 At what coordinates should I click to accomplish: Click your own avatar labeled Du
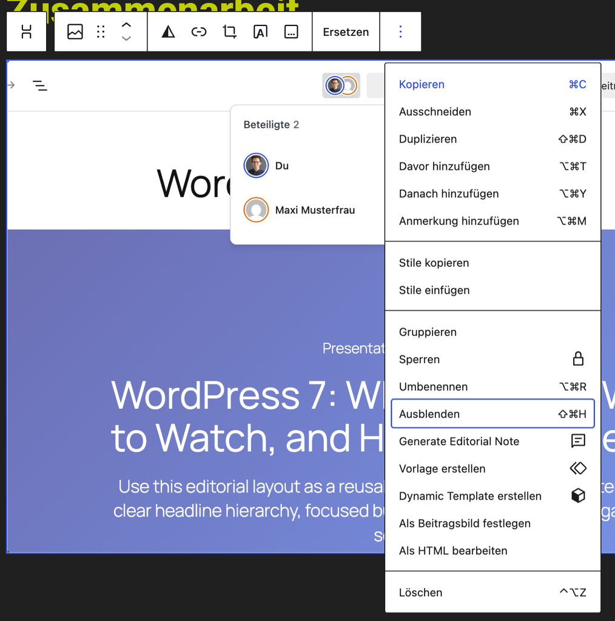pyautogui.click(x=256, y=166)
